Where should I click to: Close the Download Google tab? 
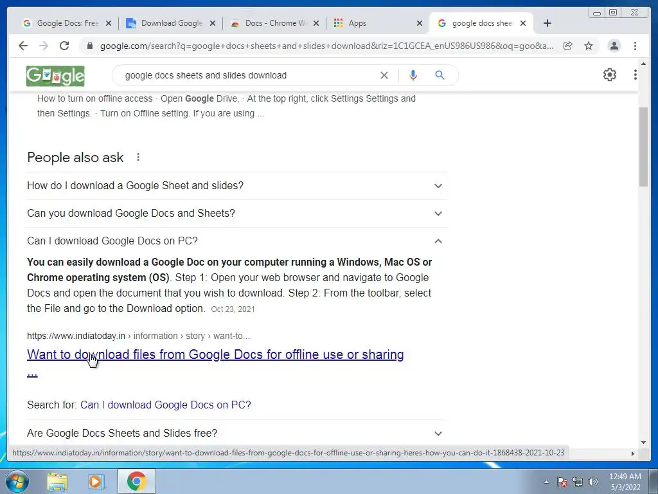tap(213, 23)
